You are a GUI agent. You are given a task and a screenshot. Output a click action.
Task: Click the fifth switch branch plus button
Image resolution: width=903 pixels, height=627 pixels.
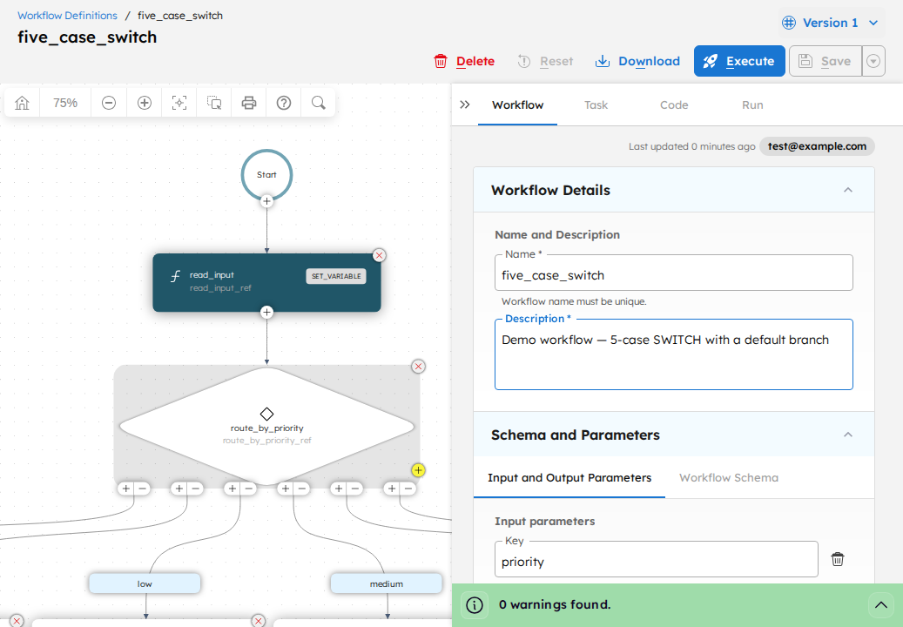pos(339,489)
